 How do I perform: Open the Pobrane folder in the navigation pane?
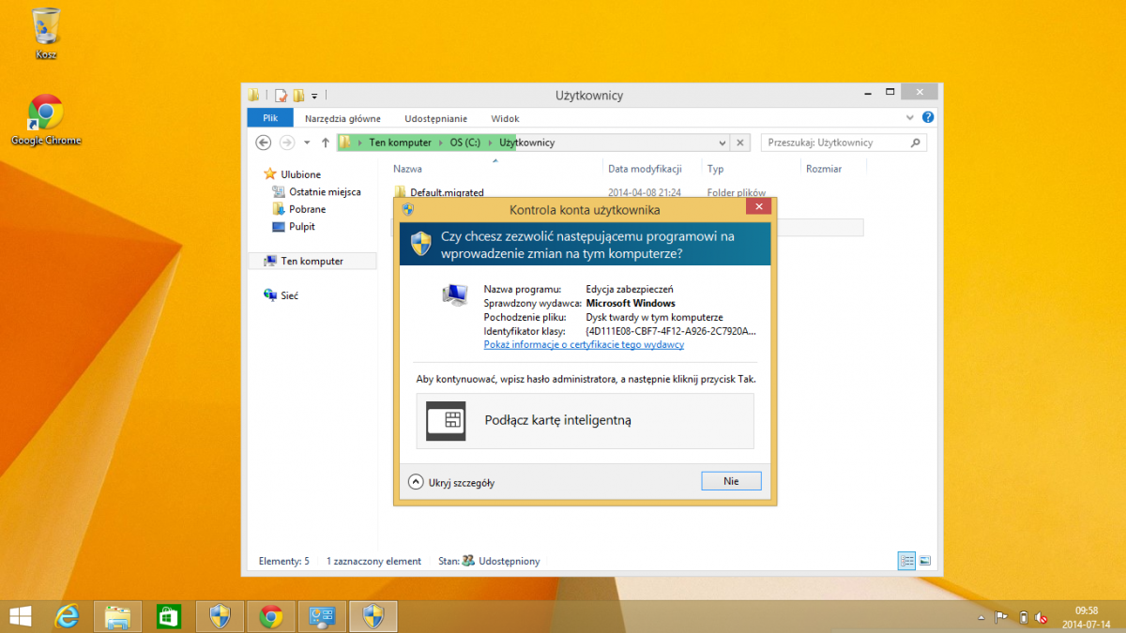click(x=299, y=209)
